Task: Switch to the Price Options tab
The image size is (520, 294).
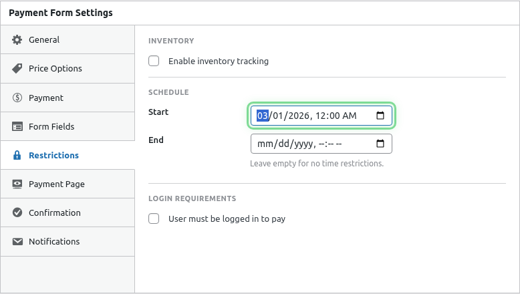Action: pos(55,69)
